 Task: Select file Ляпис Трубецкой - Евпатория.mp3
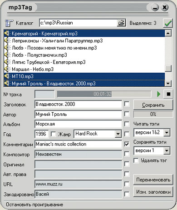pyautogui.click(x=84, y=62)
